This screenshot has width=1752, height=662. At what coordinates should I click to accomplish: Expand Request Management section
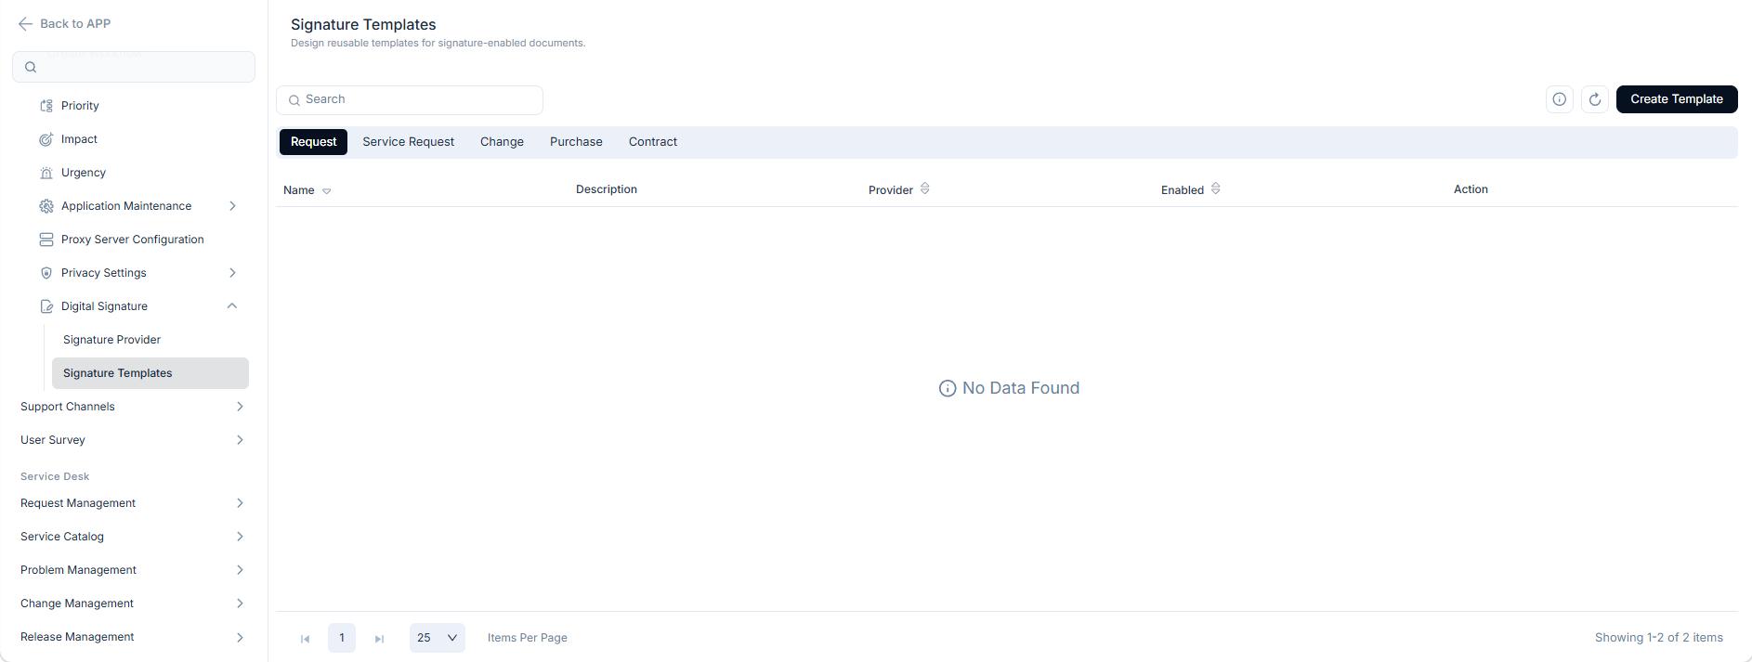point(240,503)
